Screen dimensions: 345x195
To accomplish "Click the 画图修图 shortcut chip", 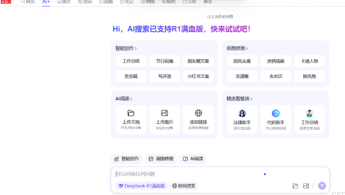I will (x=161, y=159).
